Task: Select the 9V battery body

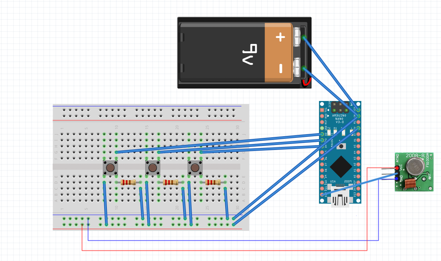Action: tap(235, 52)
